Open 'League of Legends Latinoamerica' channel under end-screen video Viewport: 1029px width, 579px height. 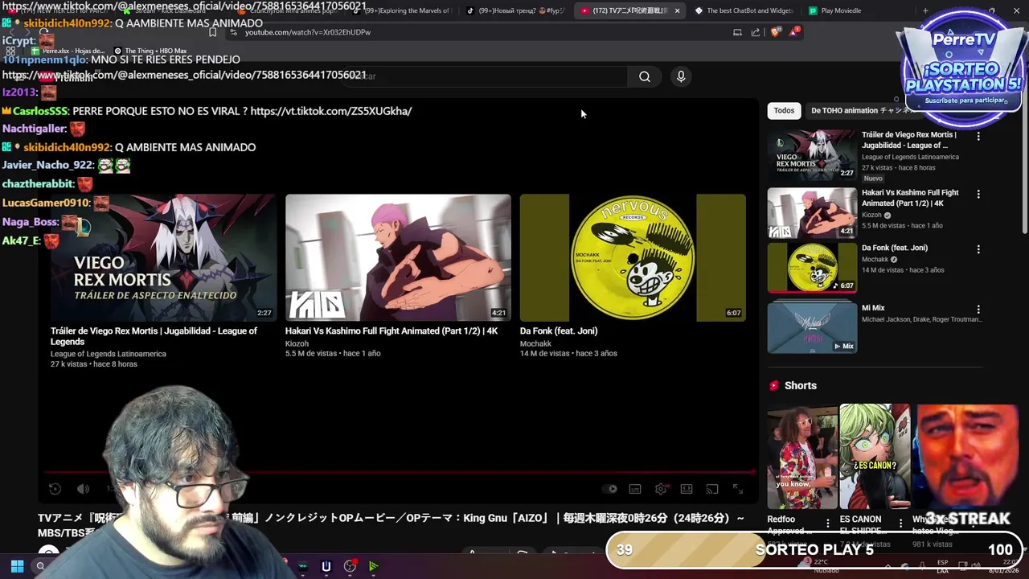[x=109, y=354]
